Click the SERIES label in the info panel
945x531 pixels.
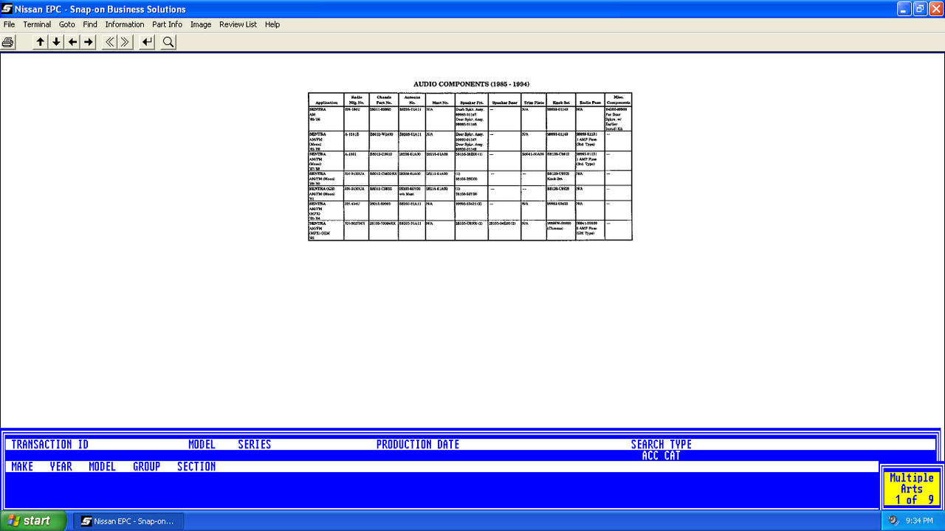click(255, 444)
